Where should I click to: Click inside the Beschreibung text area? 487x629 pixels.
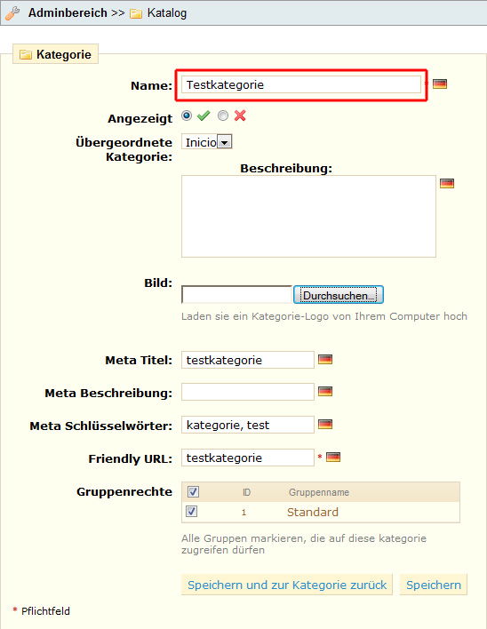tap(308, 216)
